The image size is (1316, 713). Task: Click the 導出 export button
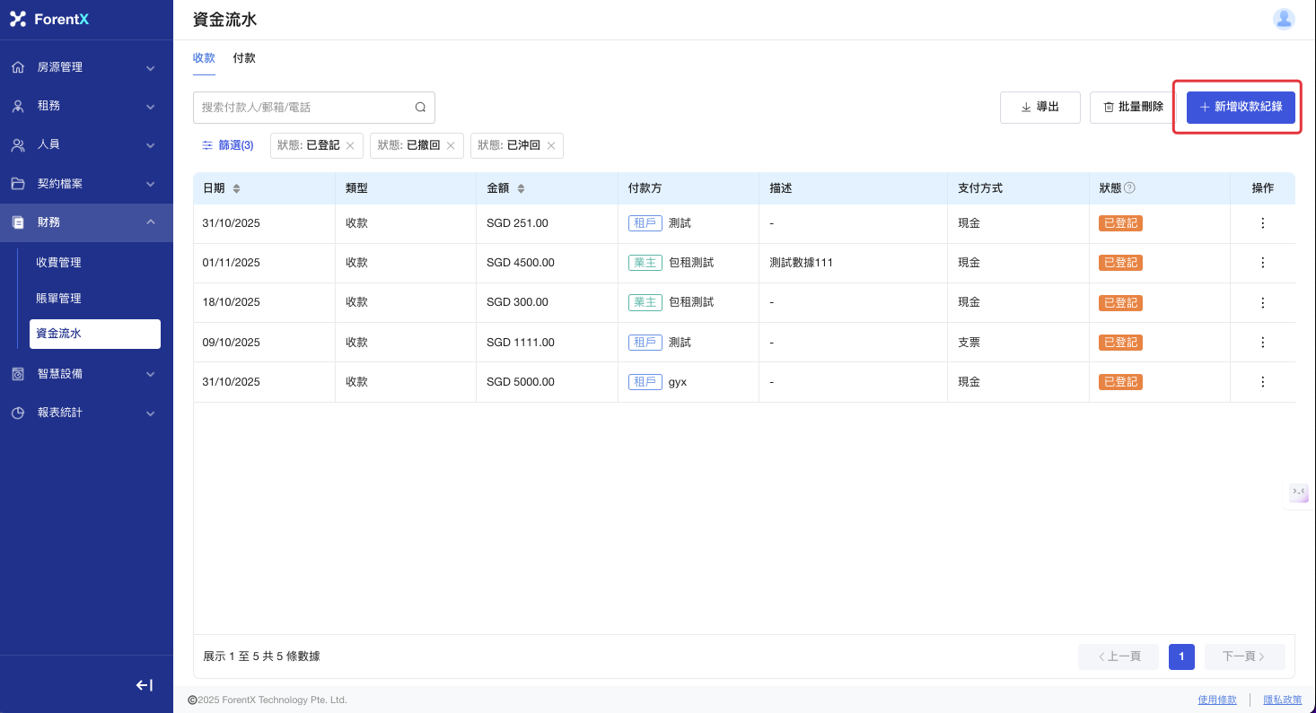point(1040,107)
